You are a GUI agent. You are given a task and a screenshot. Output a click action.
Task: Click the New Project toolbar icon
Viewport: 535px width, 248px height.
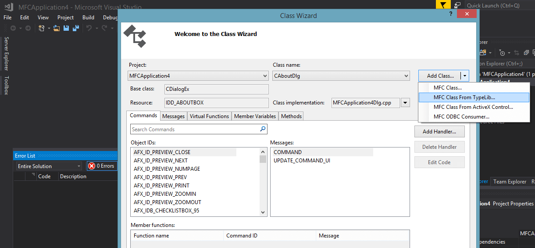pyautogui.click(x=42, y=28)
